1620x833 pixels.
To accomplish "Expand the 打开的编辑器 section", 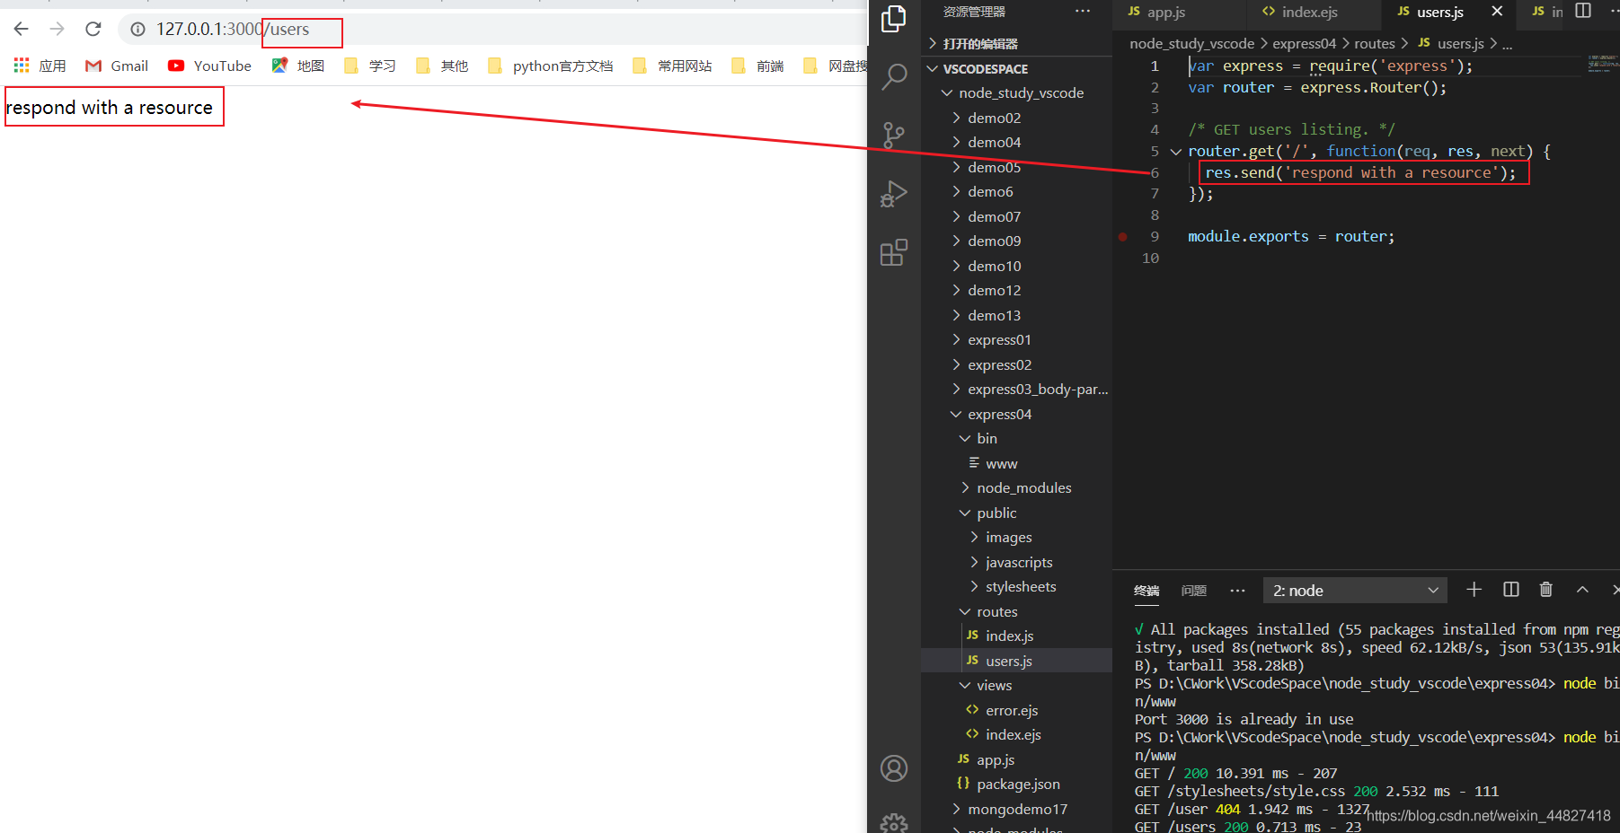I will (1016, 44).
